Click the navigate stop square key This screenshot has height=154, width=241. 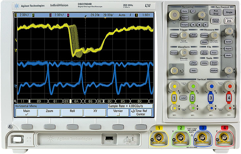click(x=199, y=25)
